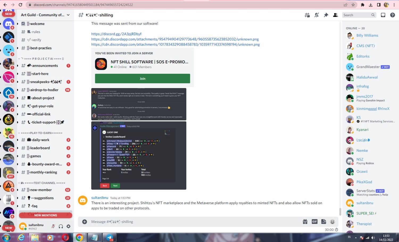Open pinned messages with the pin icon
This screenshot has width=399, height=242.
pyautogui.click(x=326, y=15)
